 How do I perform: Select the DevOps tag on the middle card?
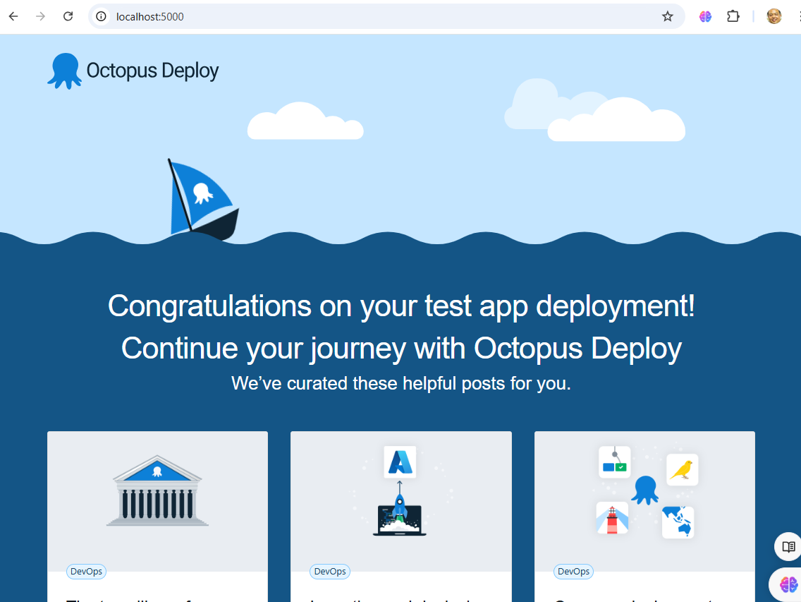coord(329,572)
